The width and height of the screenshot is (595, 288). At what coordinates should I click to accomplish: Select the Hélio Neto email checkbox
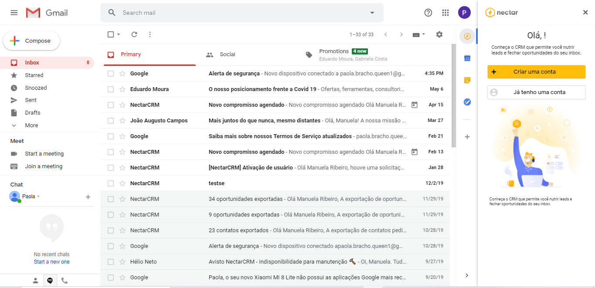coord(111,262)
